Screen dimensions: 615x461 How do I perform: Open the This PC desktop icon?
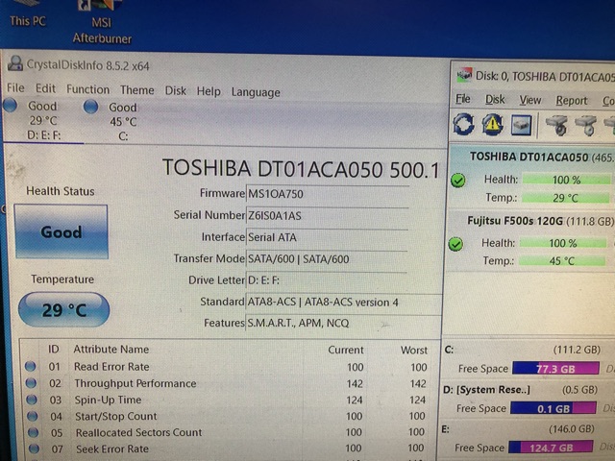pos(28,13)
